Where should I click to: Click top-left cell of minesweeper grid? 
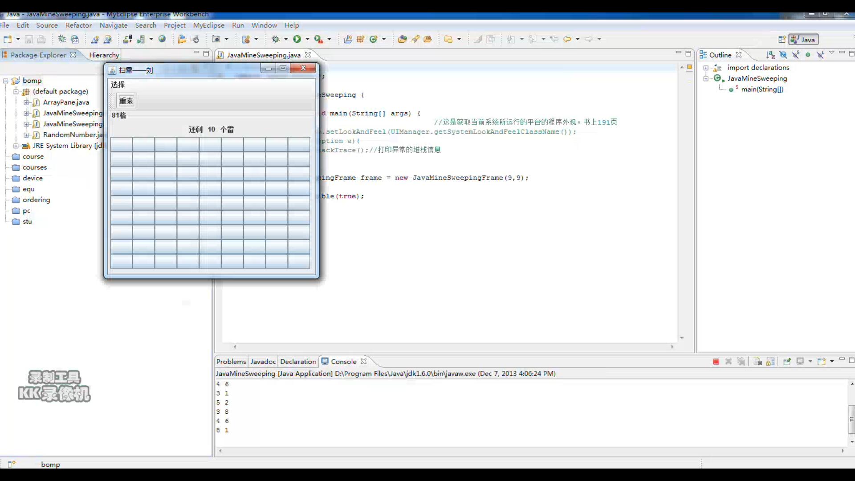click(122, 145)
